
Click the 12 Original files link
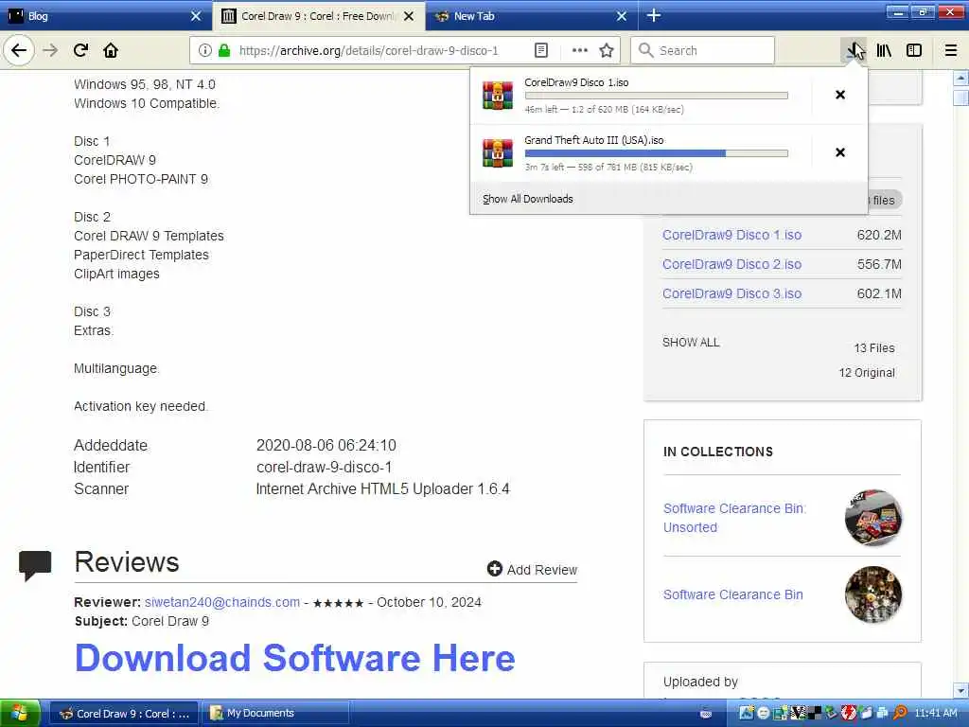(867, 373)
